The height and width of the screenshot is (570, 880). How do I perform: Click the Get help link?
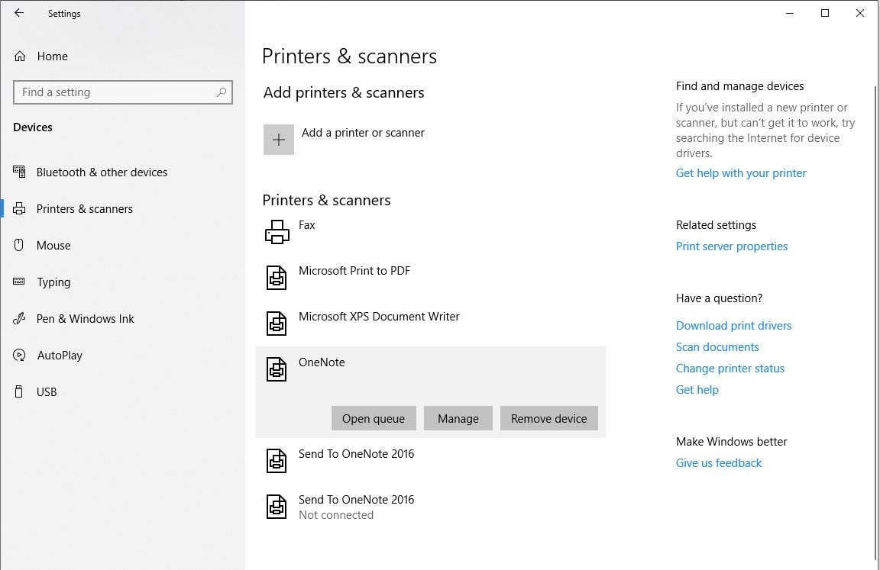pyautogui.click(x=697, y=389)
